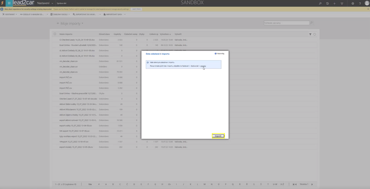Image resolution: width=370 pixels, height=189 pixels.
Task: Toggle the select-all checkbox in grid header
Action: pyautogui.click(x=55, y=34)
